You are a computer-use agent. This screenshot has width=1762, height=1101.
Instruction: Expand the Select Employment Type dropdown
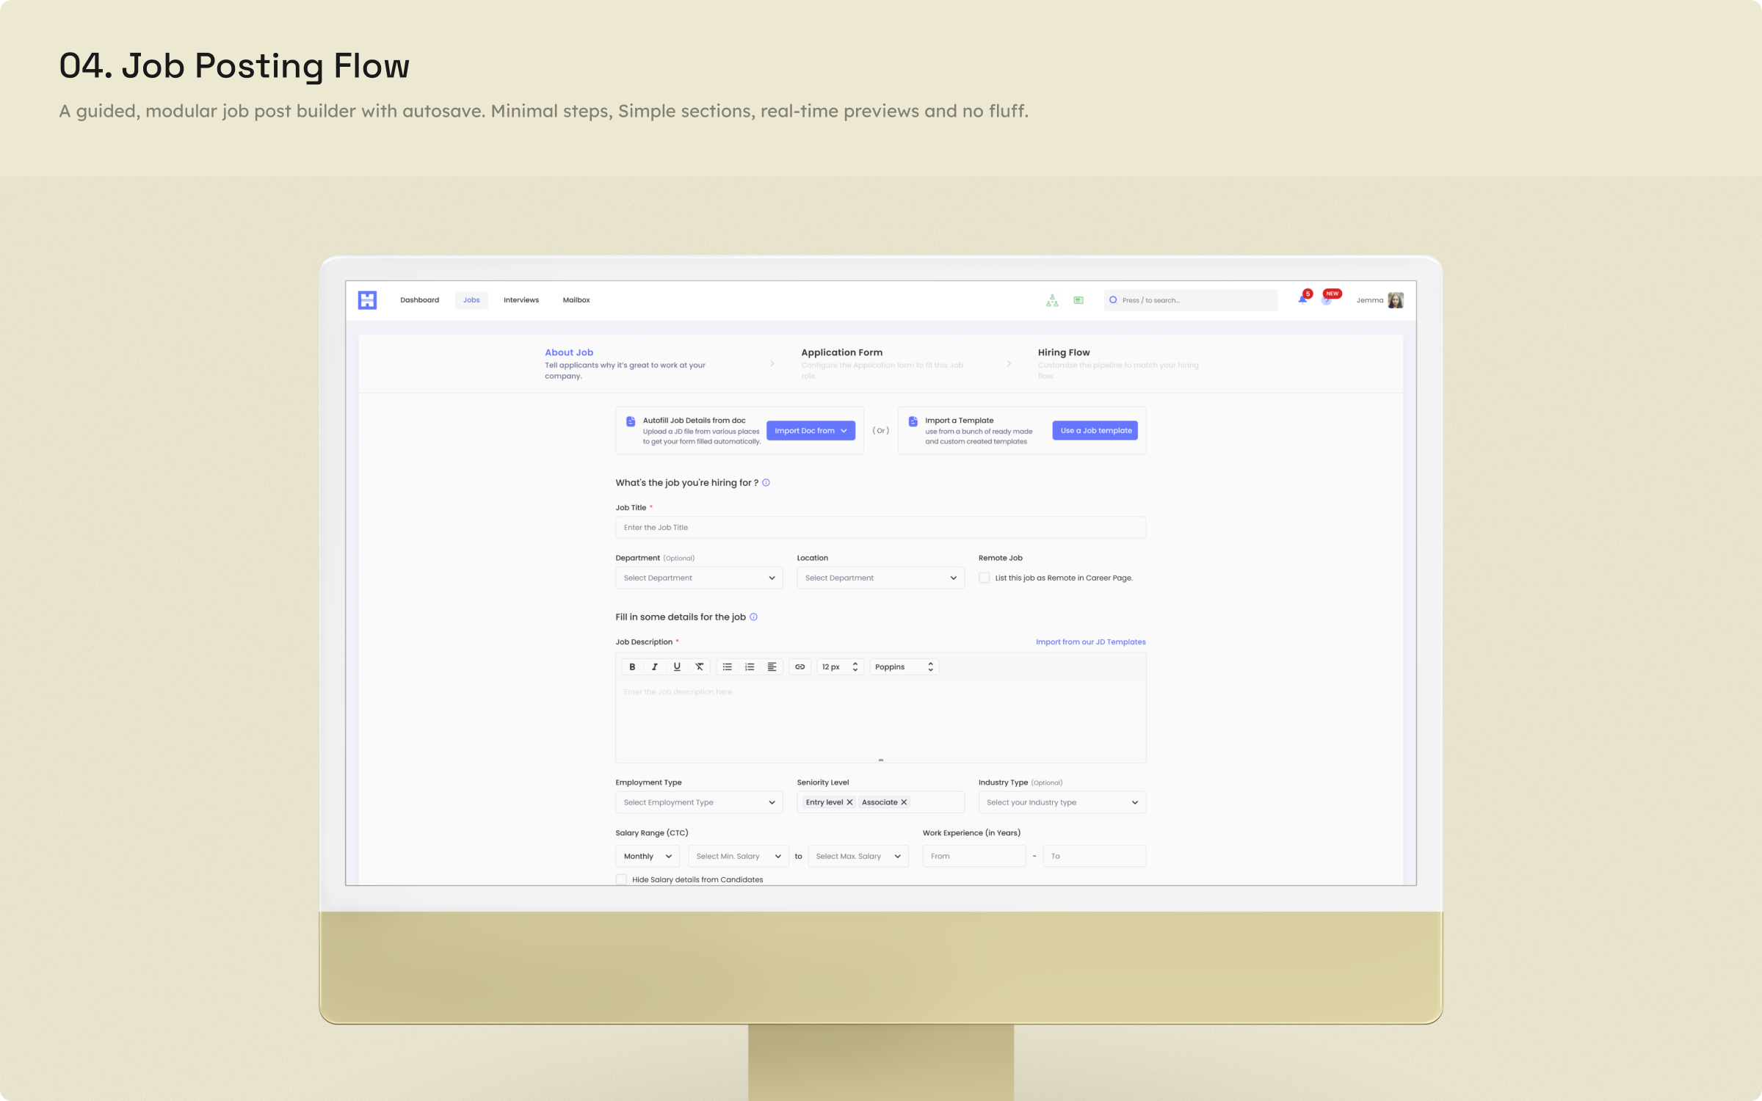[x=699, y=802]
